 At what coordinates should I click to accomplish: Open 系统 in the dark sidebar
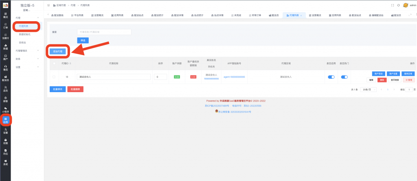[x=5, y=162]
